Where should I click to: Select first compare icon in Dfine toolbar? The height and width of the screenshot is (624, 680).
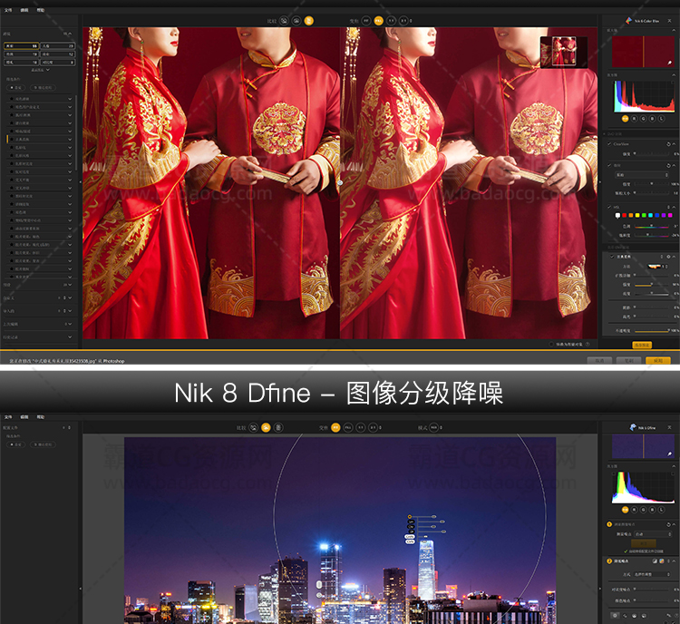(x=253, y=427)
